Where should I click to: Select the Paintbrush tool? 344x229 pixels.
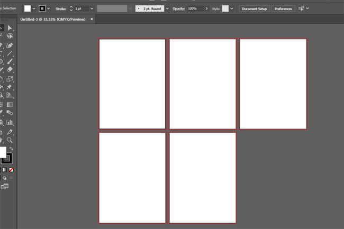tap(10, 62)
